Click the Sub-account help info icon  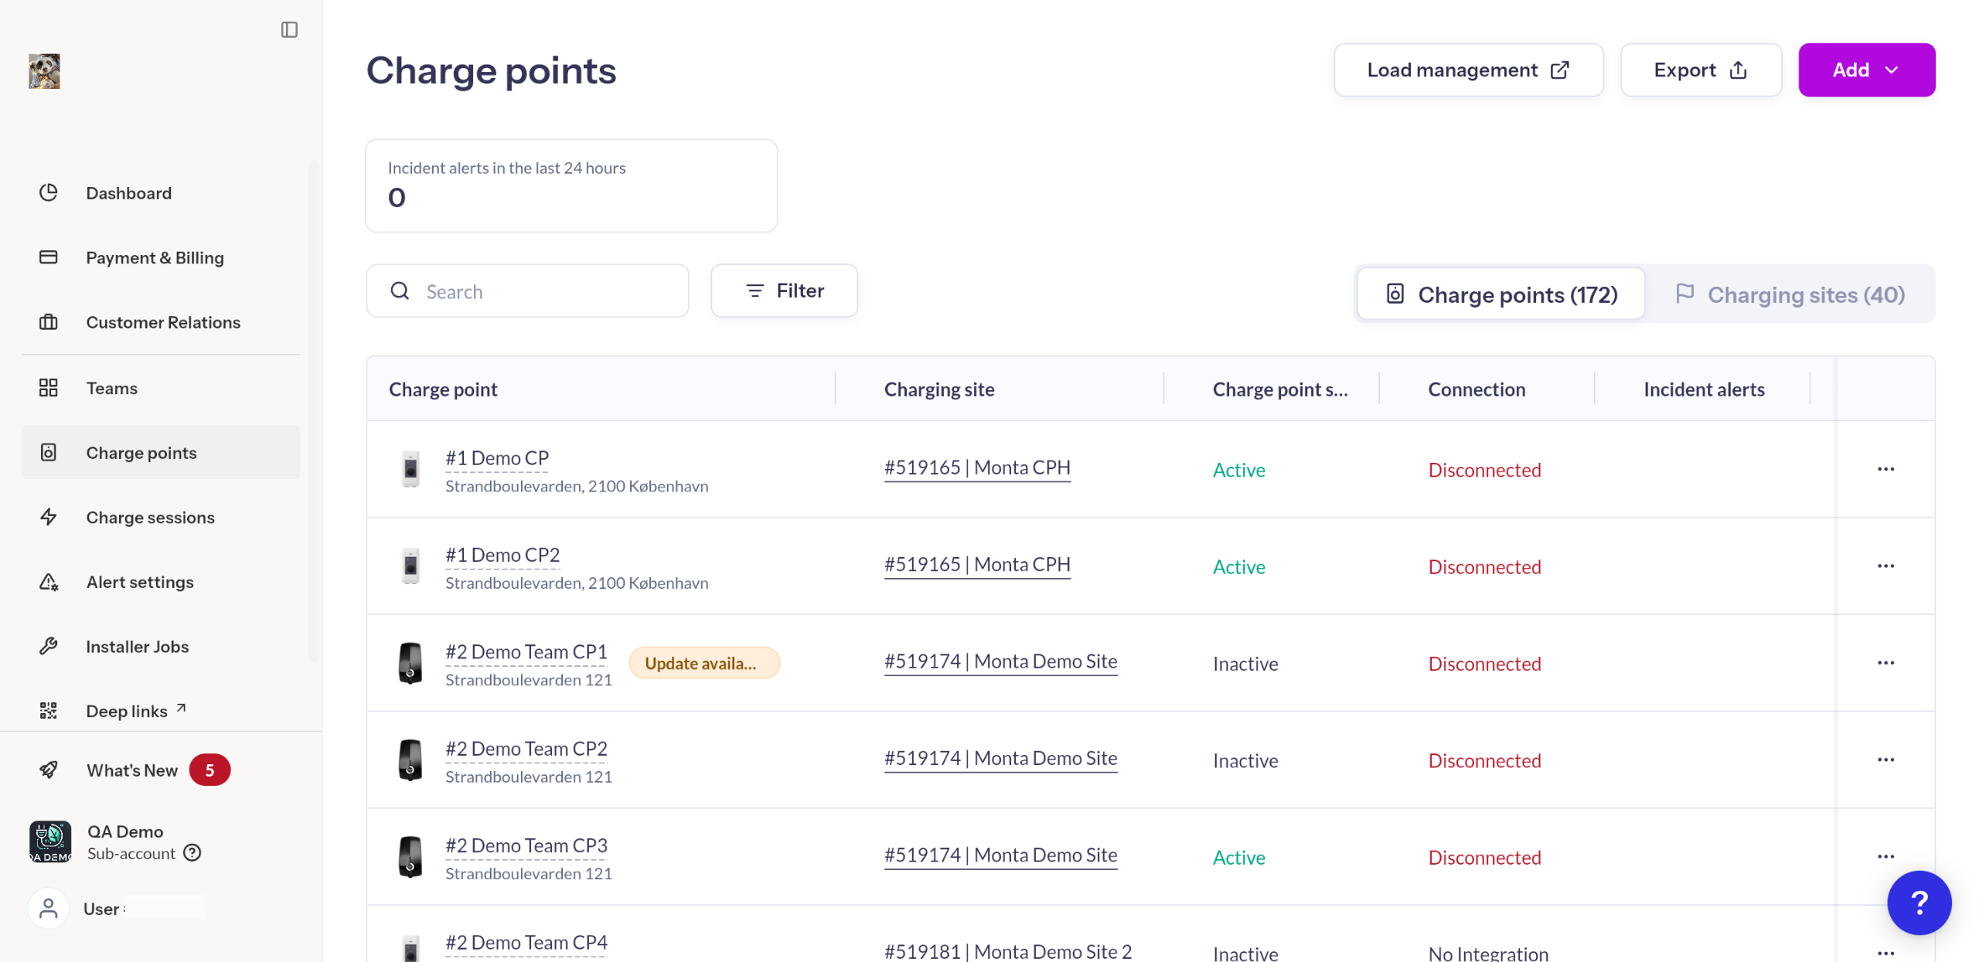[x=192, y=852]
